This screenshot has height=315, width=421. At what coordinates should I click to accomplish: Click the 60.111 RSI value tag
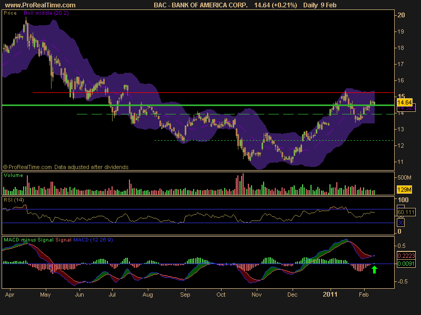click(x=406, y=212)
